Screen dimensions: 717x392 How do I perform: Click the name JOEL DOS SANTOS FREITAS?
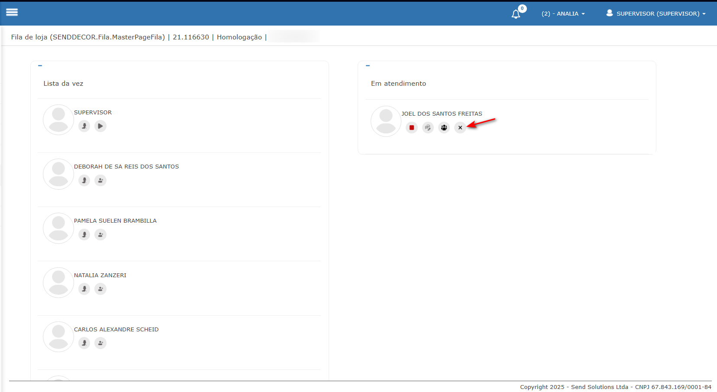[x=442, y=114]
